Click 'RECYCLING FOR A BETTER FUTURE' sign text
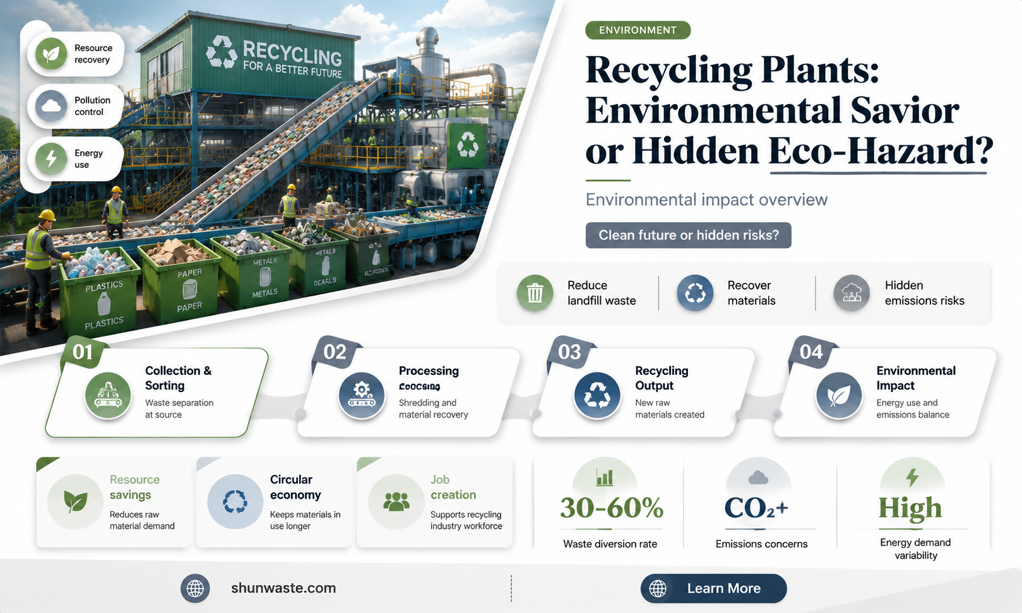 coord(292,59)
